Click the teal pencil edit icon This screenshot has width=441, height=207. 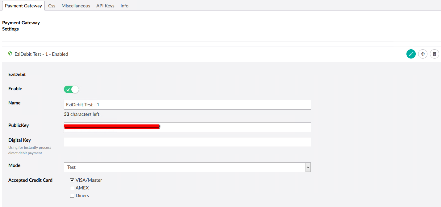pos(411,54)
